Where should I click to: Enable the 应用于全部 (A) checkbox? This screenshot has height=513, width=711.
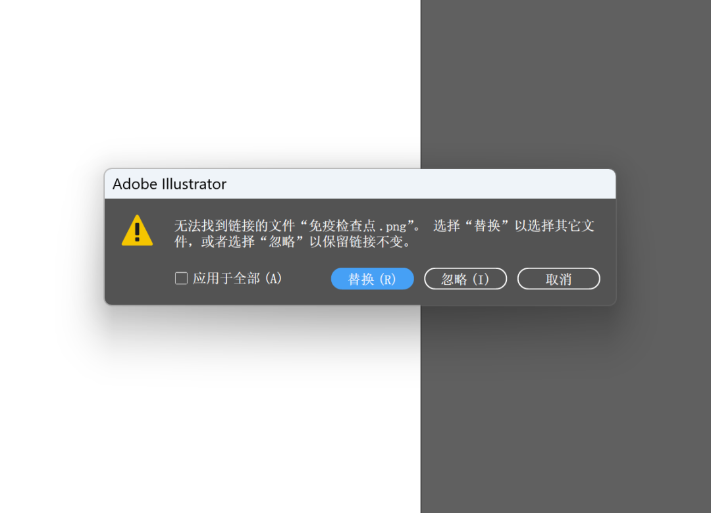[x=182, y=278]
